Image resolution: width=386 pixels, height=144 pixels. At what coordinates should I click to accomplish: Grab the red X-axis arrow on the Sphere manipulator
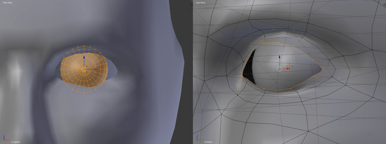tap(96, 69)
